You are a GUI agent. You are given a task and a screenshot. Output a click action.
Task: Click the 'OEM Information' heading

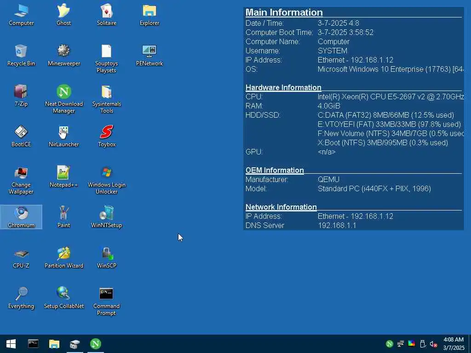point(275,170)
